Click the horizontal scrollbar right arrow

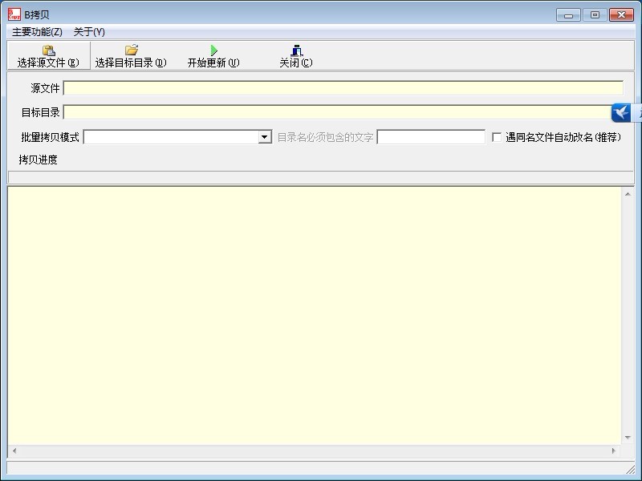click(615, 451)
